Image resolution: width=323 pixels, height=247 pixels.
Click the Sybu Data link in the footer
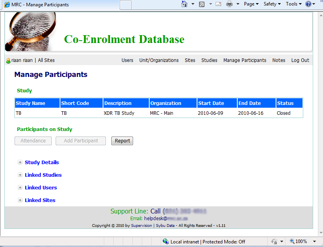pos(165,226)
